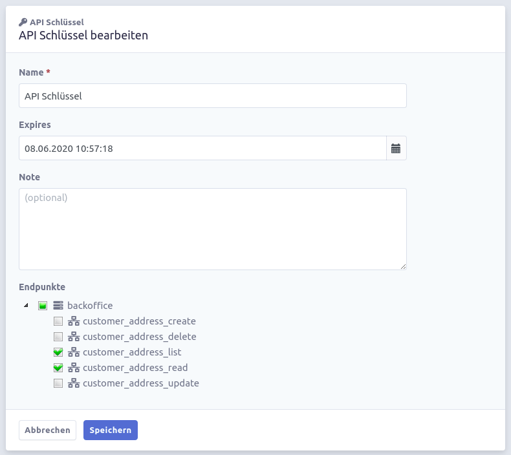Click network icon of customer_address_delete
The width and height of the screenshot is (511, 455).
coord(74,337)
